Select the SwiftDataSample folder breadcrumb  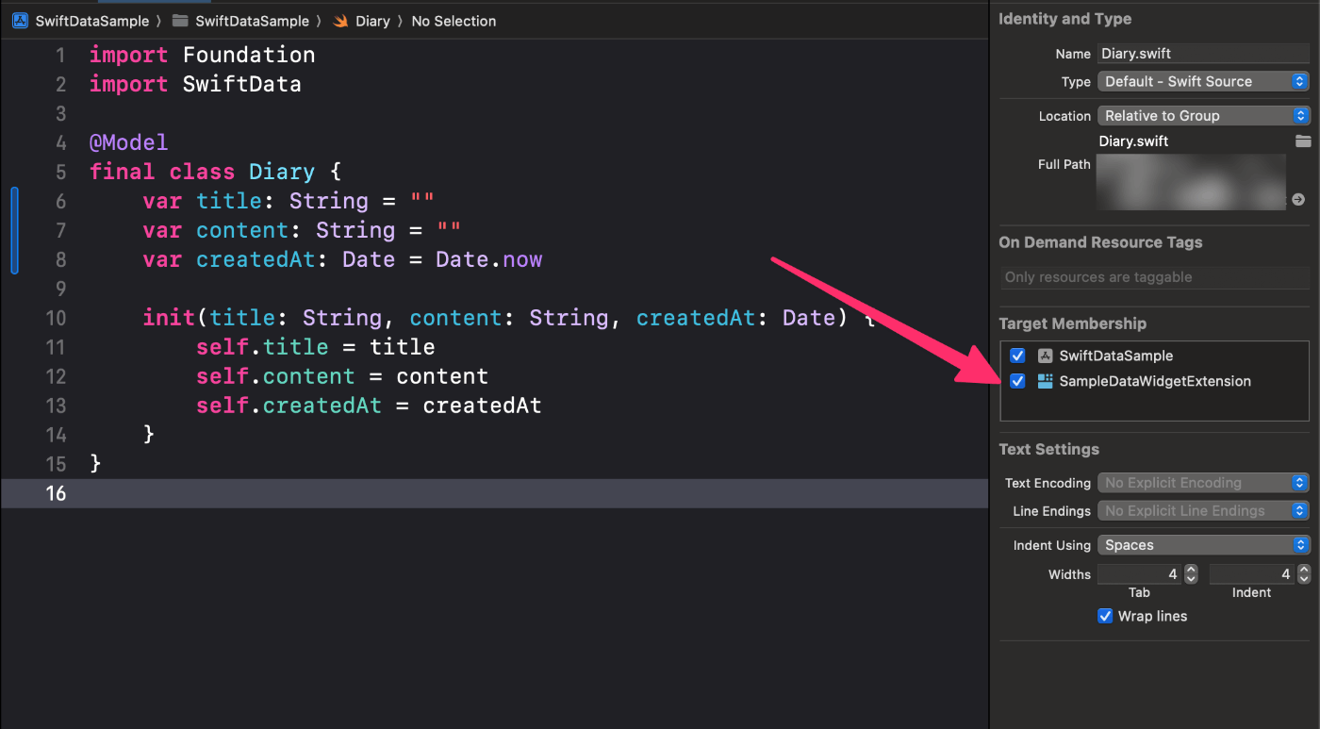(252, 21)
